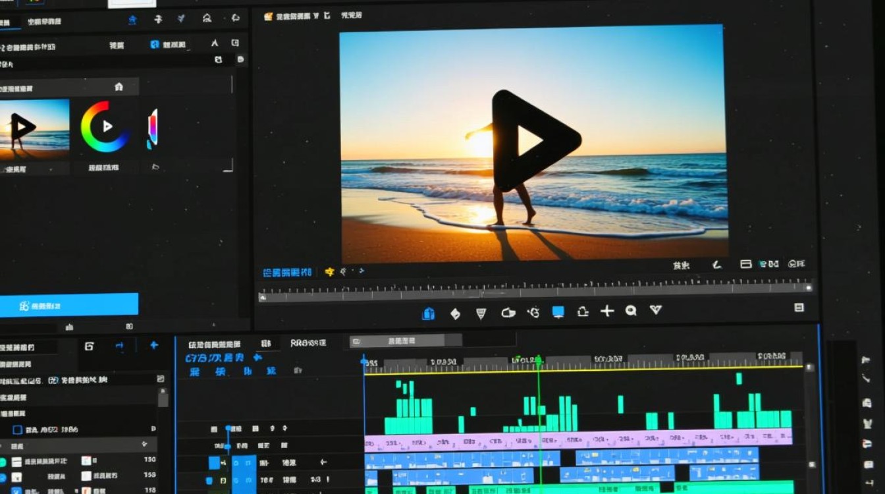
Task: Click the top icon in the far-right timeline strip
Action: coord(866,361)
